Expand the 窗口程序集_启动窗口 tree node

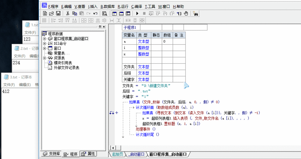tap(45, 39)
